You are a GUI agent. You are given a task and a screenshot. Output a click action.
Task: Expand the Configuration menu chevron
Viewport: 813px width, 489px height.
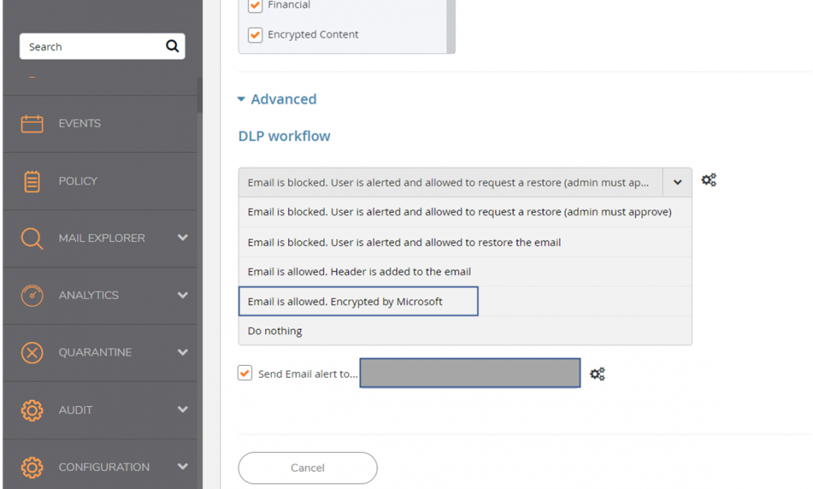(x=183, y=467)
